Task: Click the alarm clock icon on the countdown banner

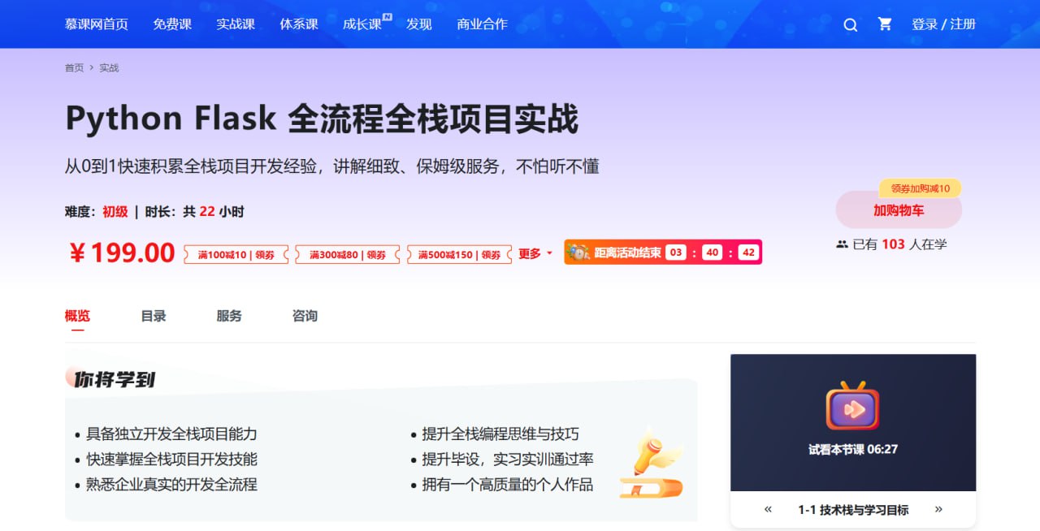Action: pyautogui.click(x=579, y=252)
